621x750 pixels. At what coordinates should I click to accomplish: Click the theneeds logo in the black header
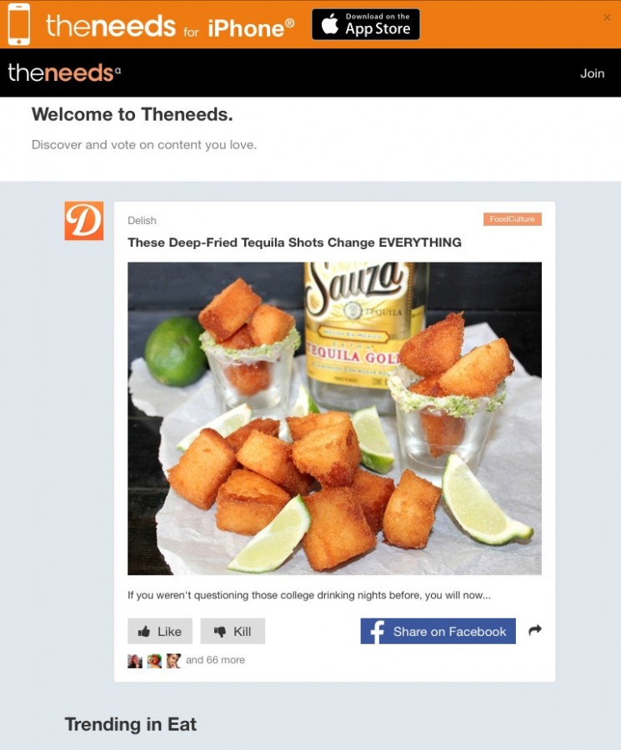(64, 72)
